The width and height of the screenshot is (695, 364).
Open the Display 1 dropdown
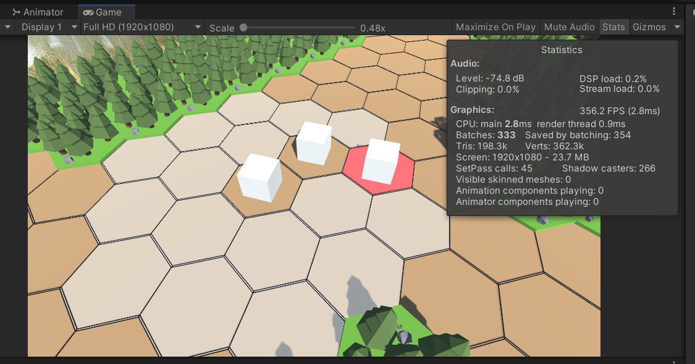pos(48,27)
